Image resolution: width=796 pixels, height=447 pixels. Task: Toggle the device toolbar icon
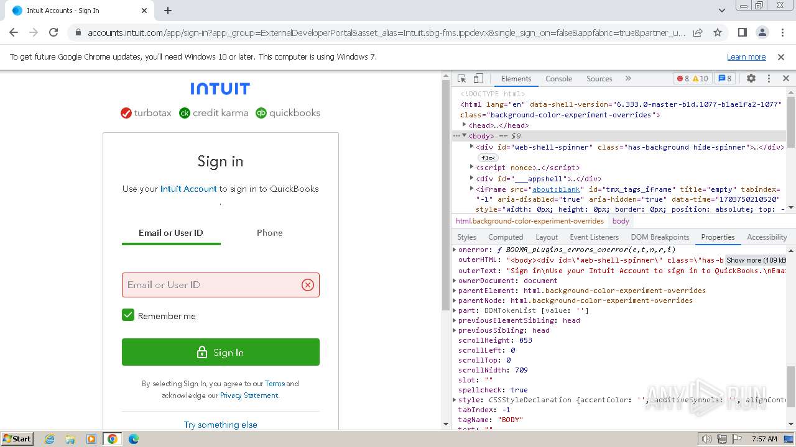coord(478,79)
